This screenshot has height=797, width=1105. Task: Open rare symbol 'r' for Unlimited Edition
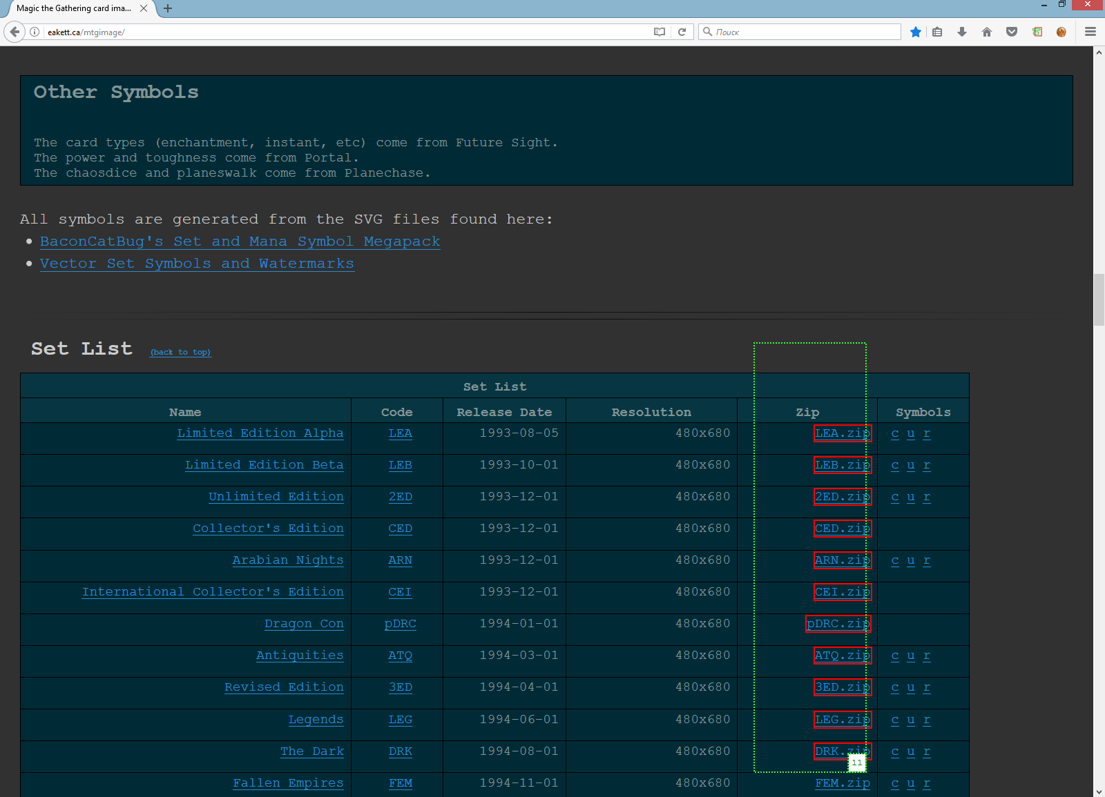pos(927,497)
